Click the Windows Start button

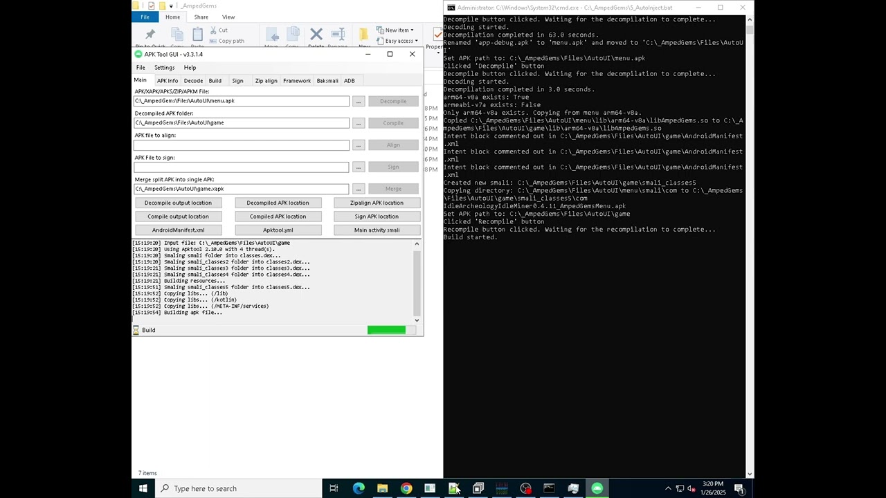[143, 488]
